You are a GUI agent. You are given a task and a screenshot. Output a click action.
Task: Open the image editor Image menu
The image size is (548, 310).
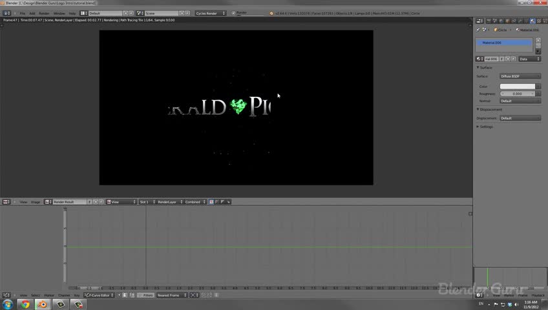36,201
